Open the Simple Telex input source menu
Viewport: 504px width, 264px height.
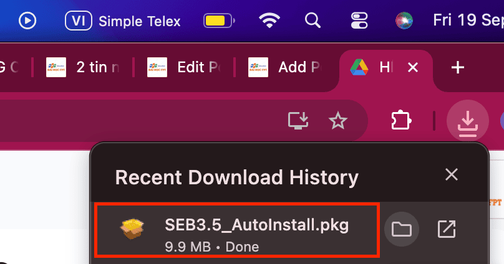pos(123,21)
